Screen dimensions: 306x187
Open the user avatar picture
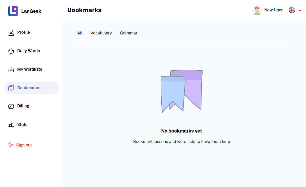coord(257,10)
